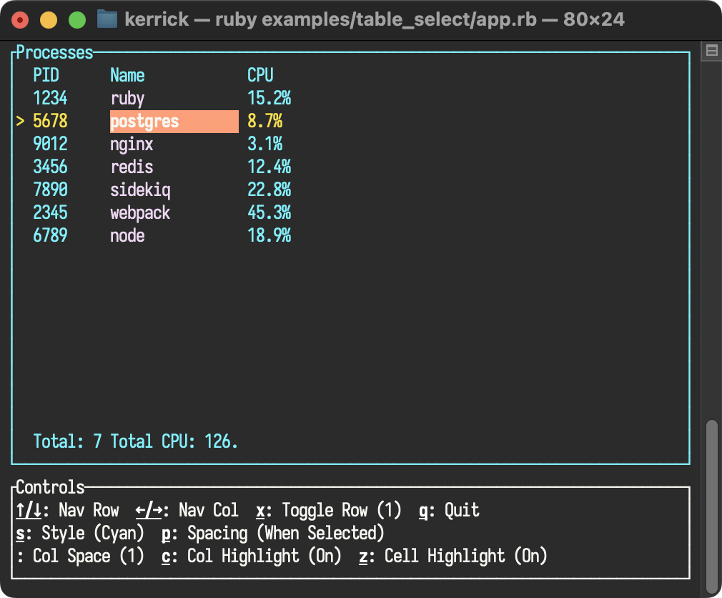Click CPU value 45.3%
Screen dimensions: 722x598
click(269, 212)
